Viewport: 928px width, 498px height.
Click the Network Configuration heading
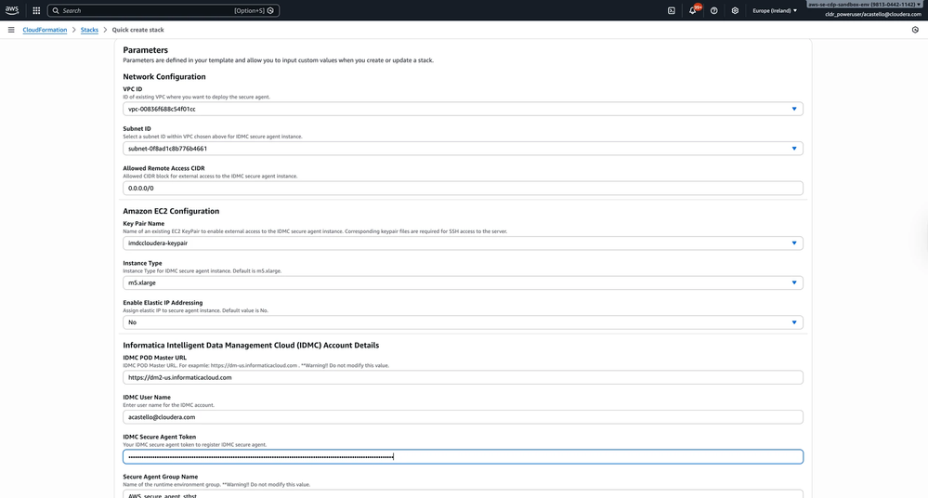[x=164, y=77]
